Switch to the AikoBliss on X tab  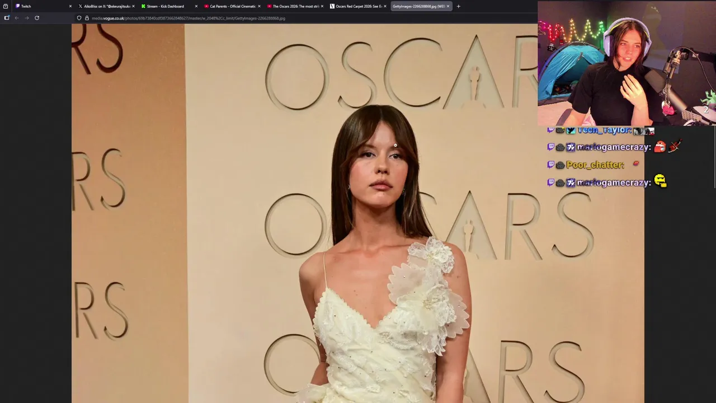click(105, 6)
